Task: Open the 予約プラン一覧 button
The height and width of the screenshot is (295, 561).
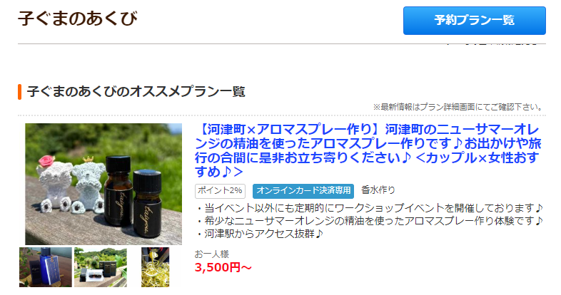Action: coord(475,21)
